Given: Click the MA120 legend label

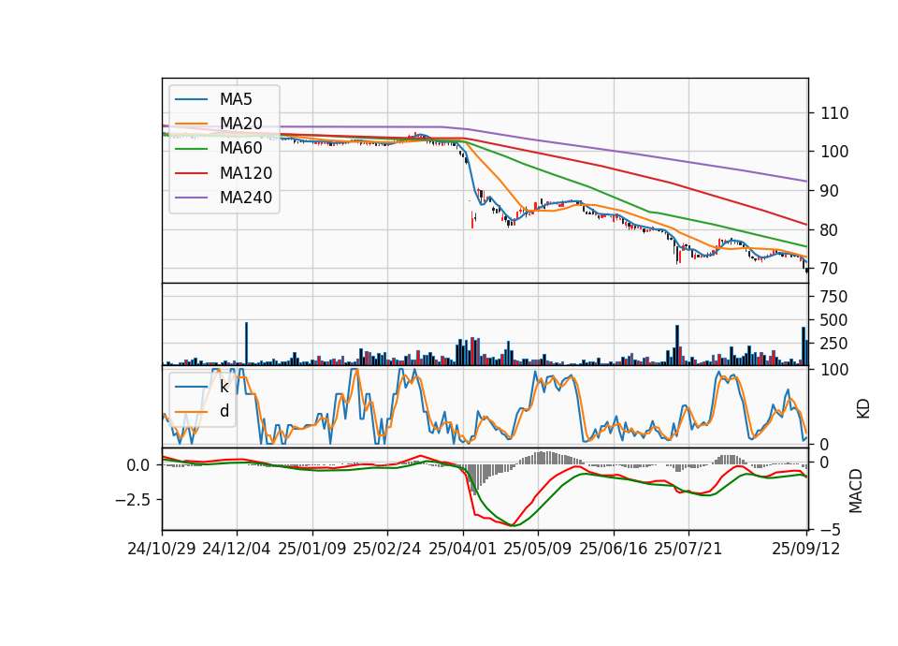Looking at the screenshot, I should click(x=246, y=173).
